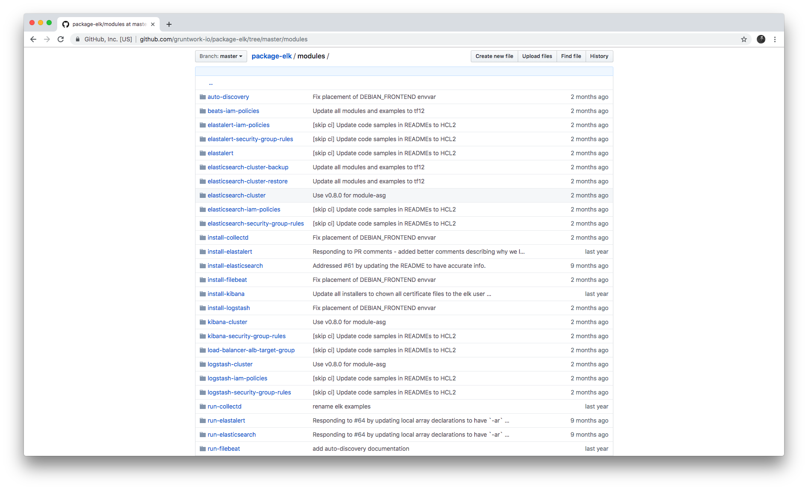Image resolution: width=808 pixels, height=490 pixels.
Task: Open the Chrome user profile avatar
Action: click(761, 39)
